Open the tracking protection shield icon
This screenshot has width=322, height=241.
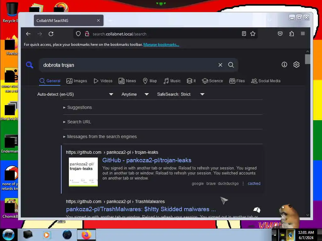tap(78, 34)
